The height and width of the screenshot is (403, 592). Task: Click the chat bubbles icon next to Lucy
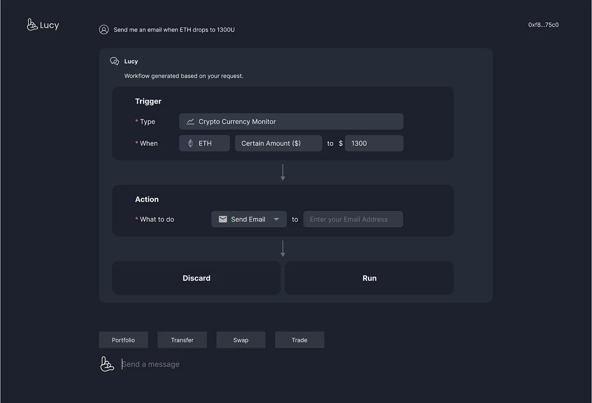[114, 61]
